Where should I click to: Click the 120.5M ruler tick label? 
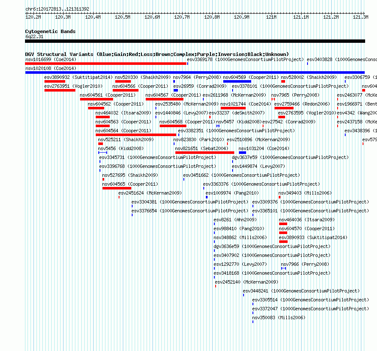[x=122, y=17]
